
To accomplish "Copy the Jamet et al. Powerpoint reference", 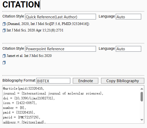I will pyautogui.click(x=4, y=56).
